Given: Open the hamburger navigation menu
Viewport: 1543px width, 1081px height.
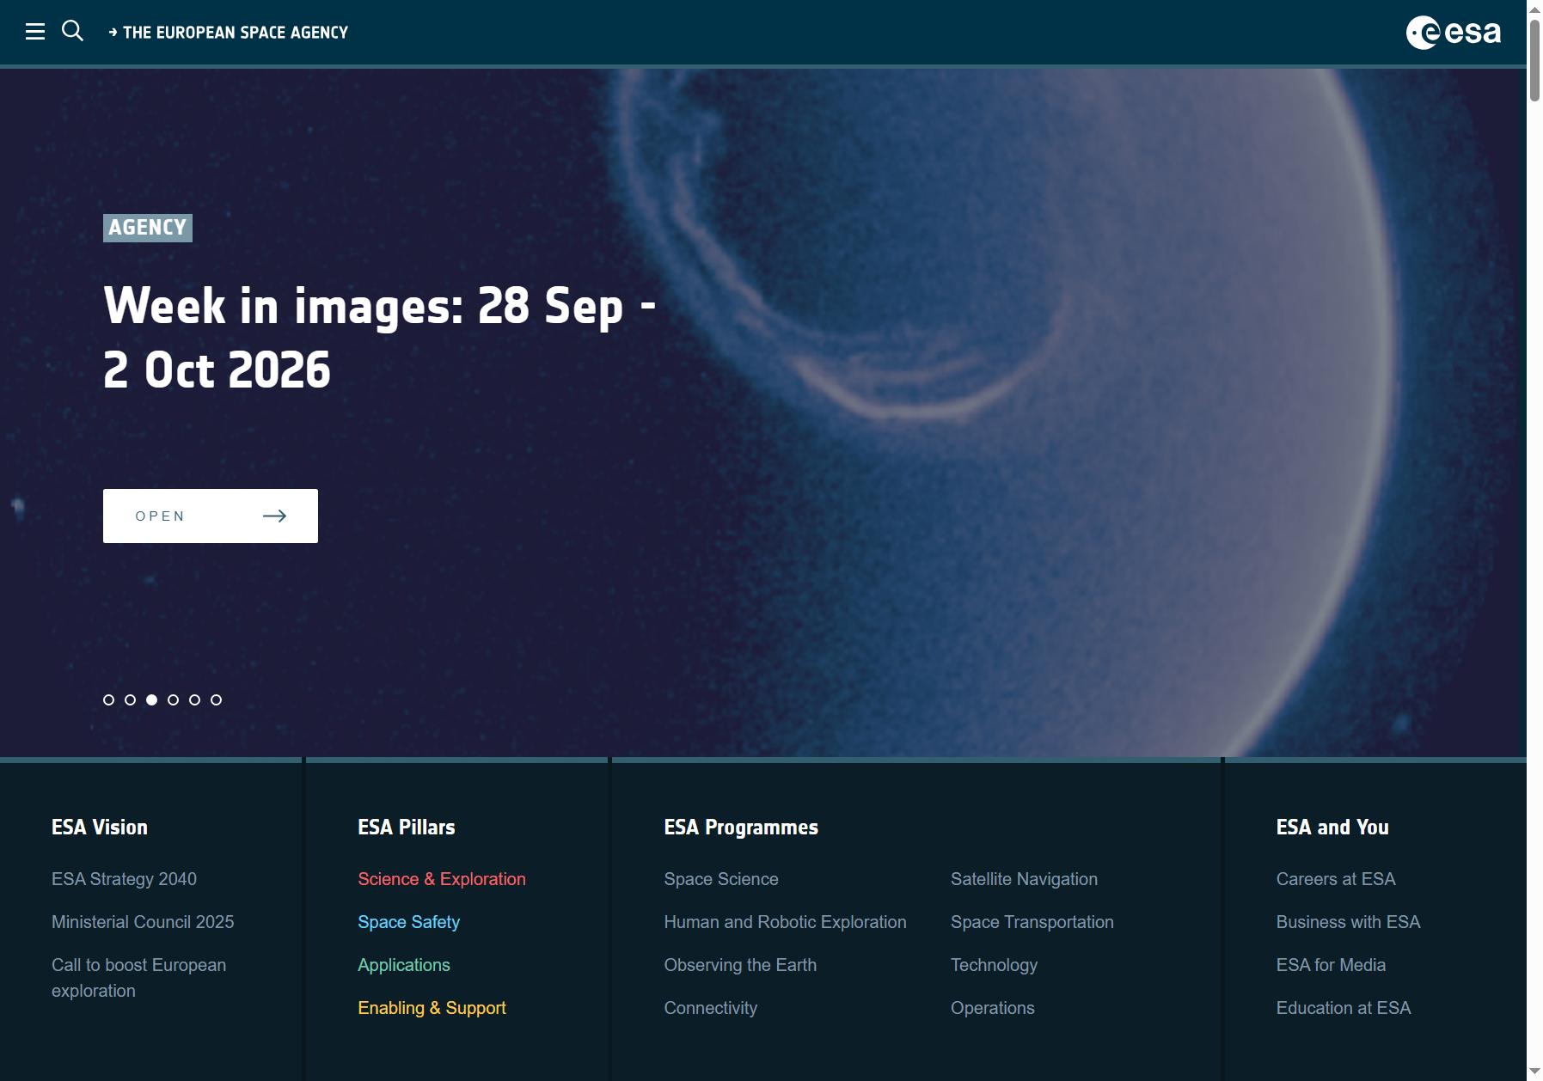Looking at the screenshot, I should click(35, 32).
